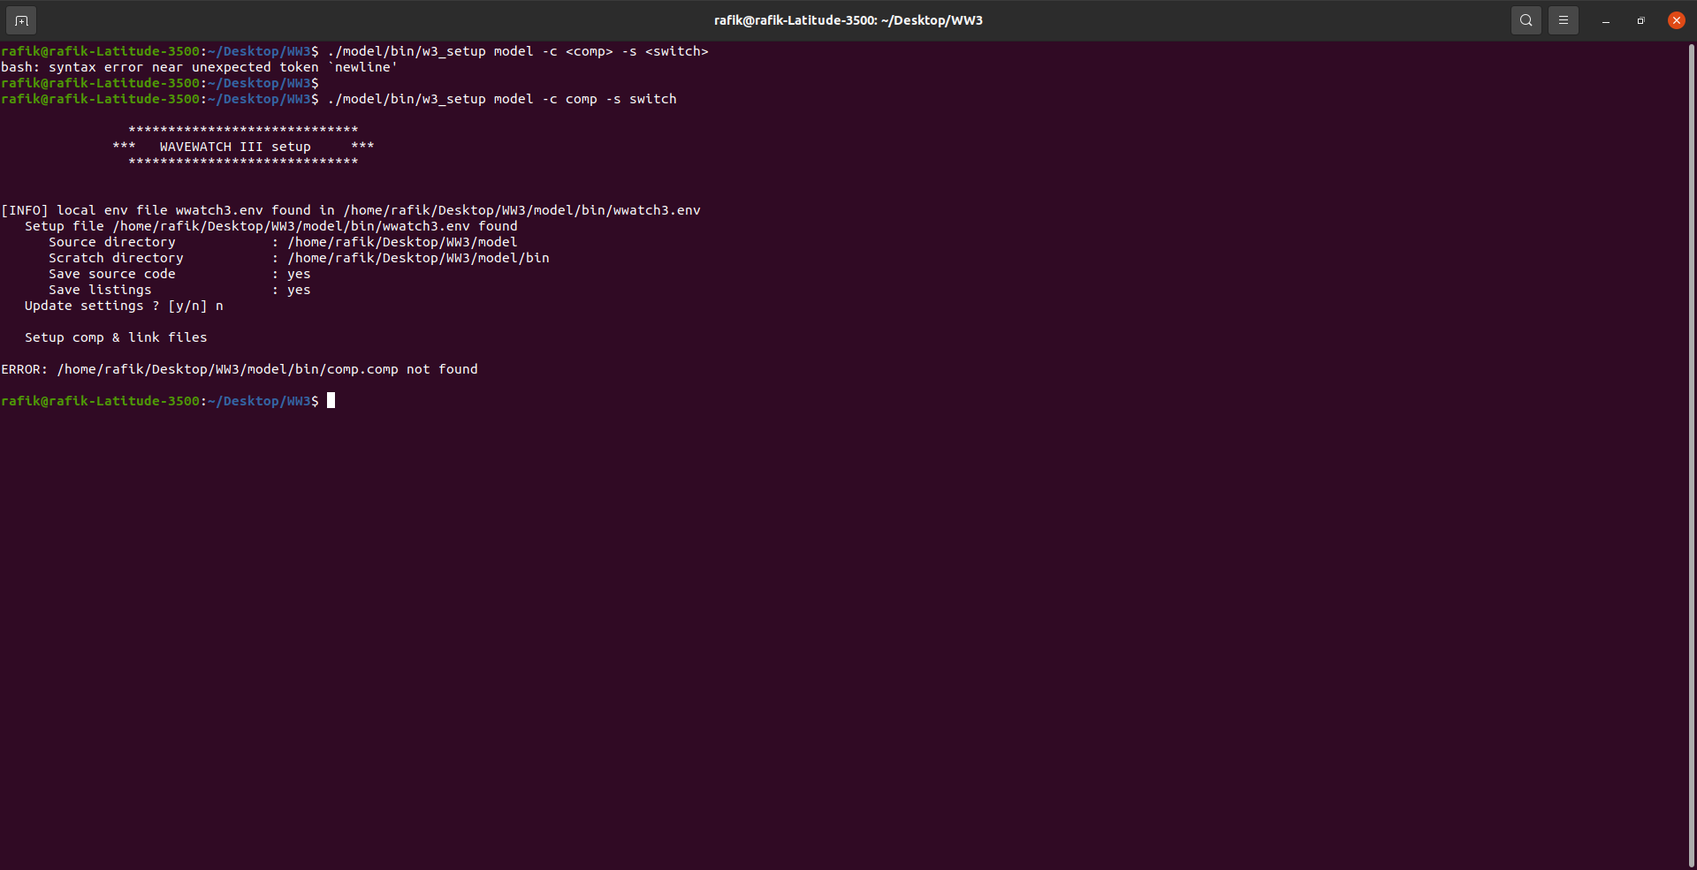Click the new tab plus icon

[20, 19]
